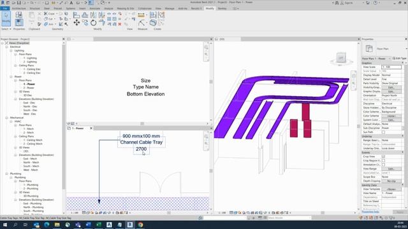Image resolution: width=408 pixels, height=229 pixels.
Task: Activate Mirror Draw Axis tool
Action: click(102, 15)
